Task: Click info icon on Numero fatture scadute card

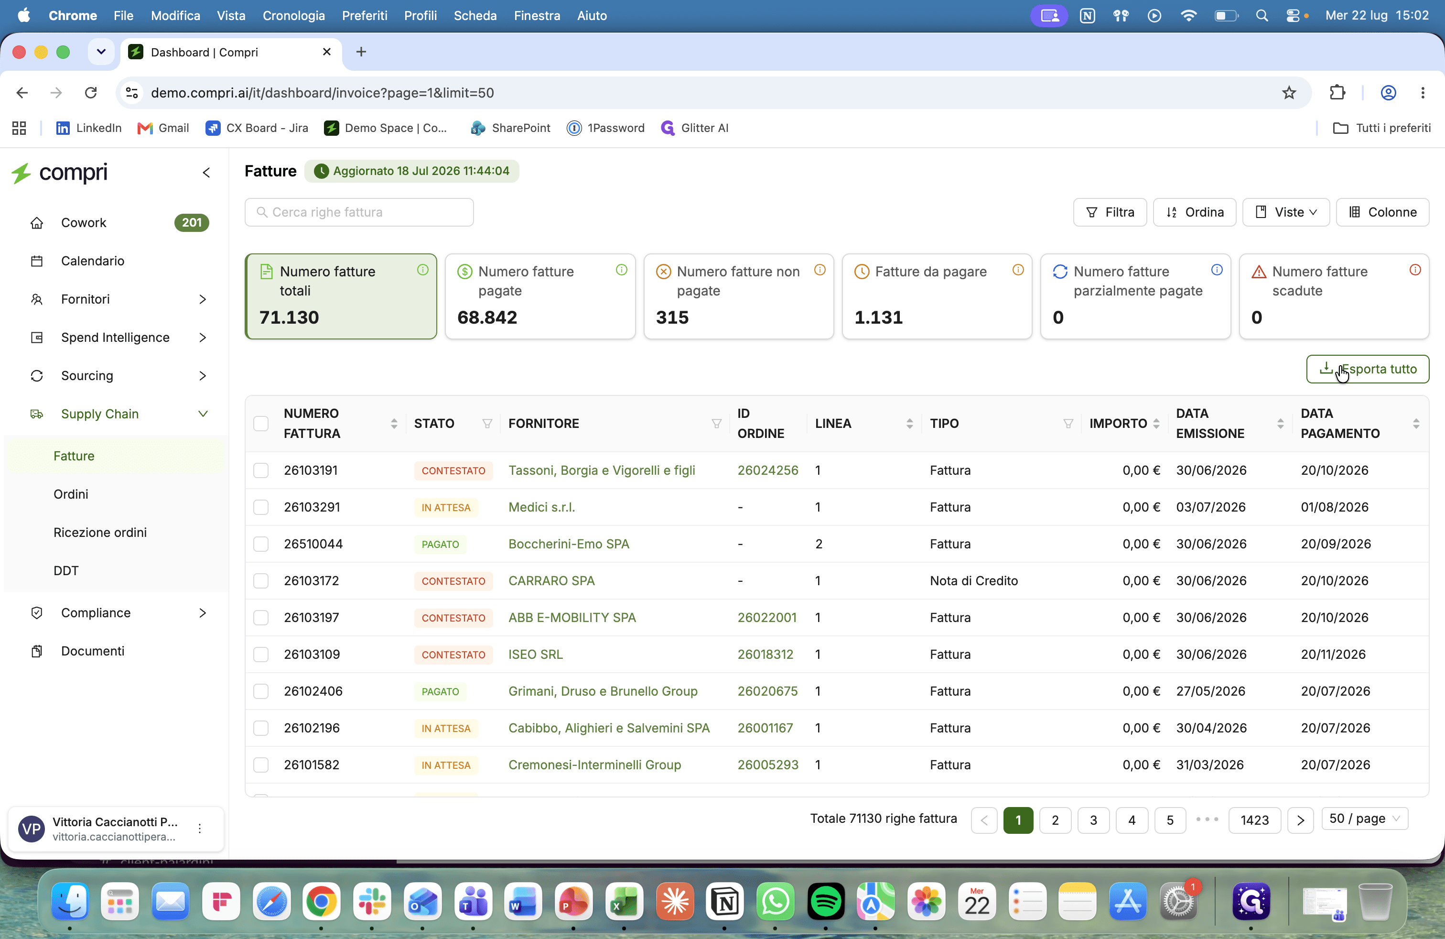Action: (1415, 270)
